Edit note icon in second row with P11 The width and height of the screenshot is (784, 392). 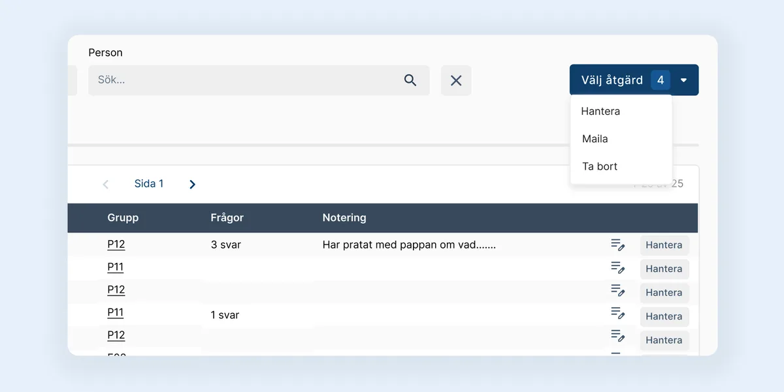point(618,268)
